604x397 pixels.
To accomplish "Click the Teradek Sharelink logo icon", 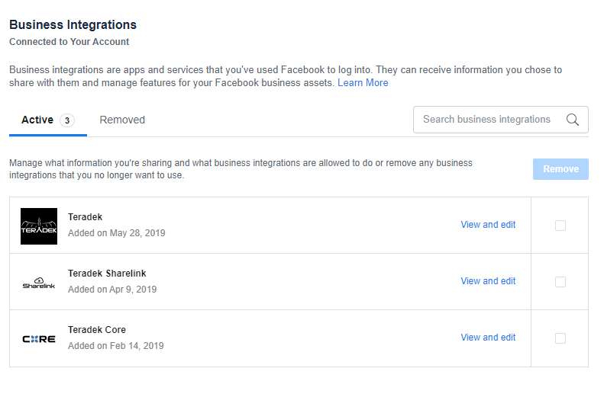I will (39, 282).
